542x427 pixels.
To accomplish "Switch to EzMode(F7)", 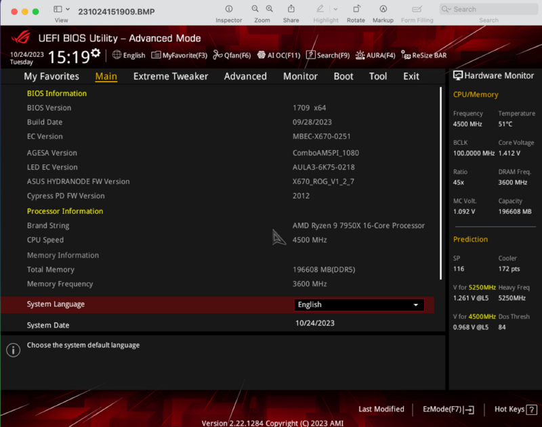I will click(x=449, y=409).
